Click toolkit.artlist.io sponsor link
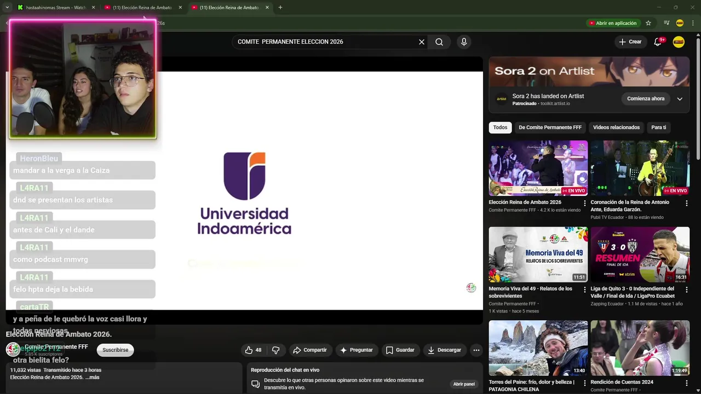 click(555, 103)
